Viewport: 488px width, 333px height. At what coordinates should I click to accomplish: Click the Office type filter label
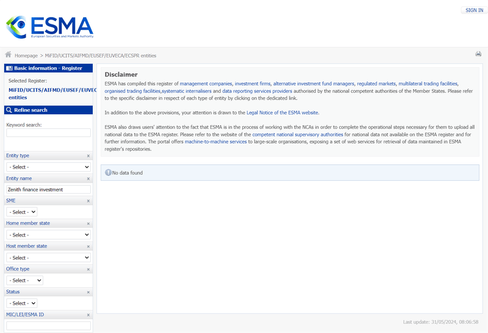coord(18,269)
